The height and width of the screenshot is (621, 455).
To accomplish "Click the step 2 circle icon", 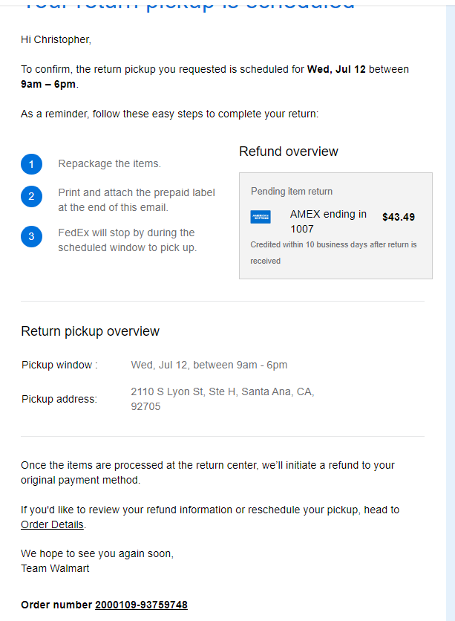I will pos(32,196).
